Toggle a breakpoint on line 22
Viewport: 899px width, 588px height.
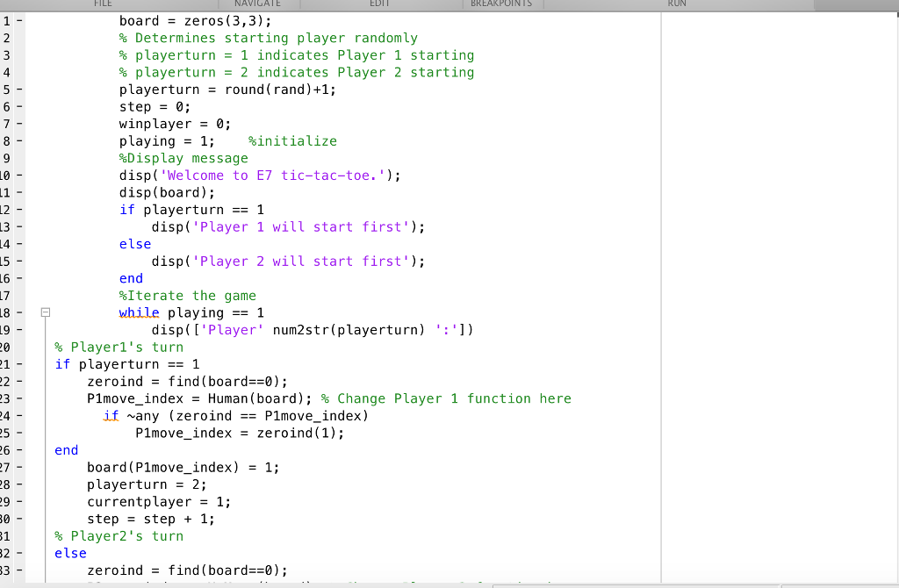19,381
